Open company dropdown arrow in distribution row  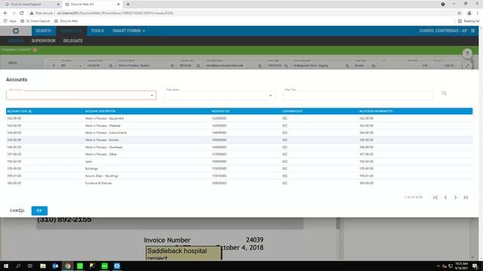81,65
